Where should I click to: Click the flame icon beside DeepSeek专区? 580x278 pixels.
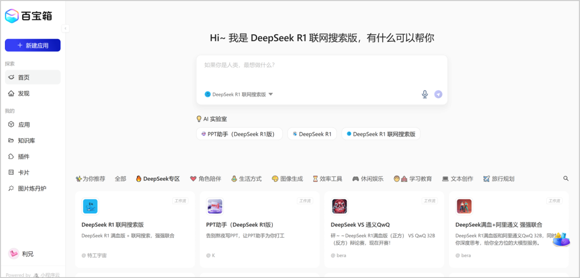coord(139,179)
